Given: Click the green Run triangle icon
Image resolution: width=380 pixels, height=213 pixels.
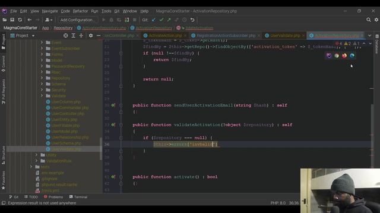Looking at the screenshot, I should tap(104, 20).
